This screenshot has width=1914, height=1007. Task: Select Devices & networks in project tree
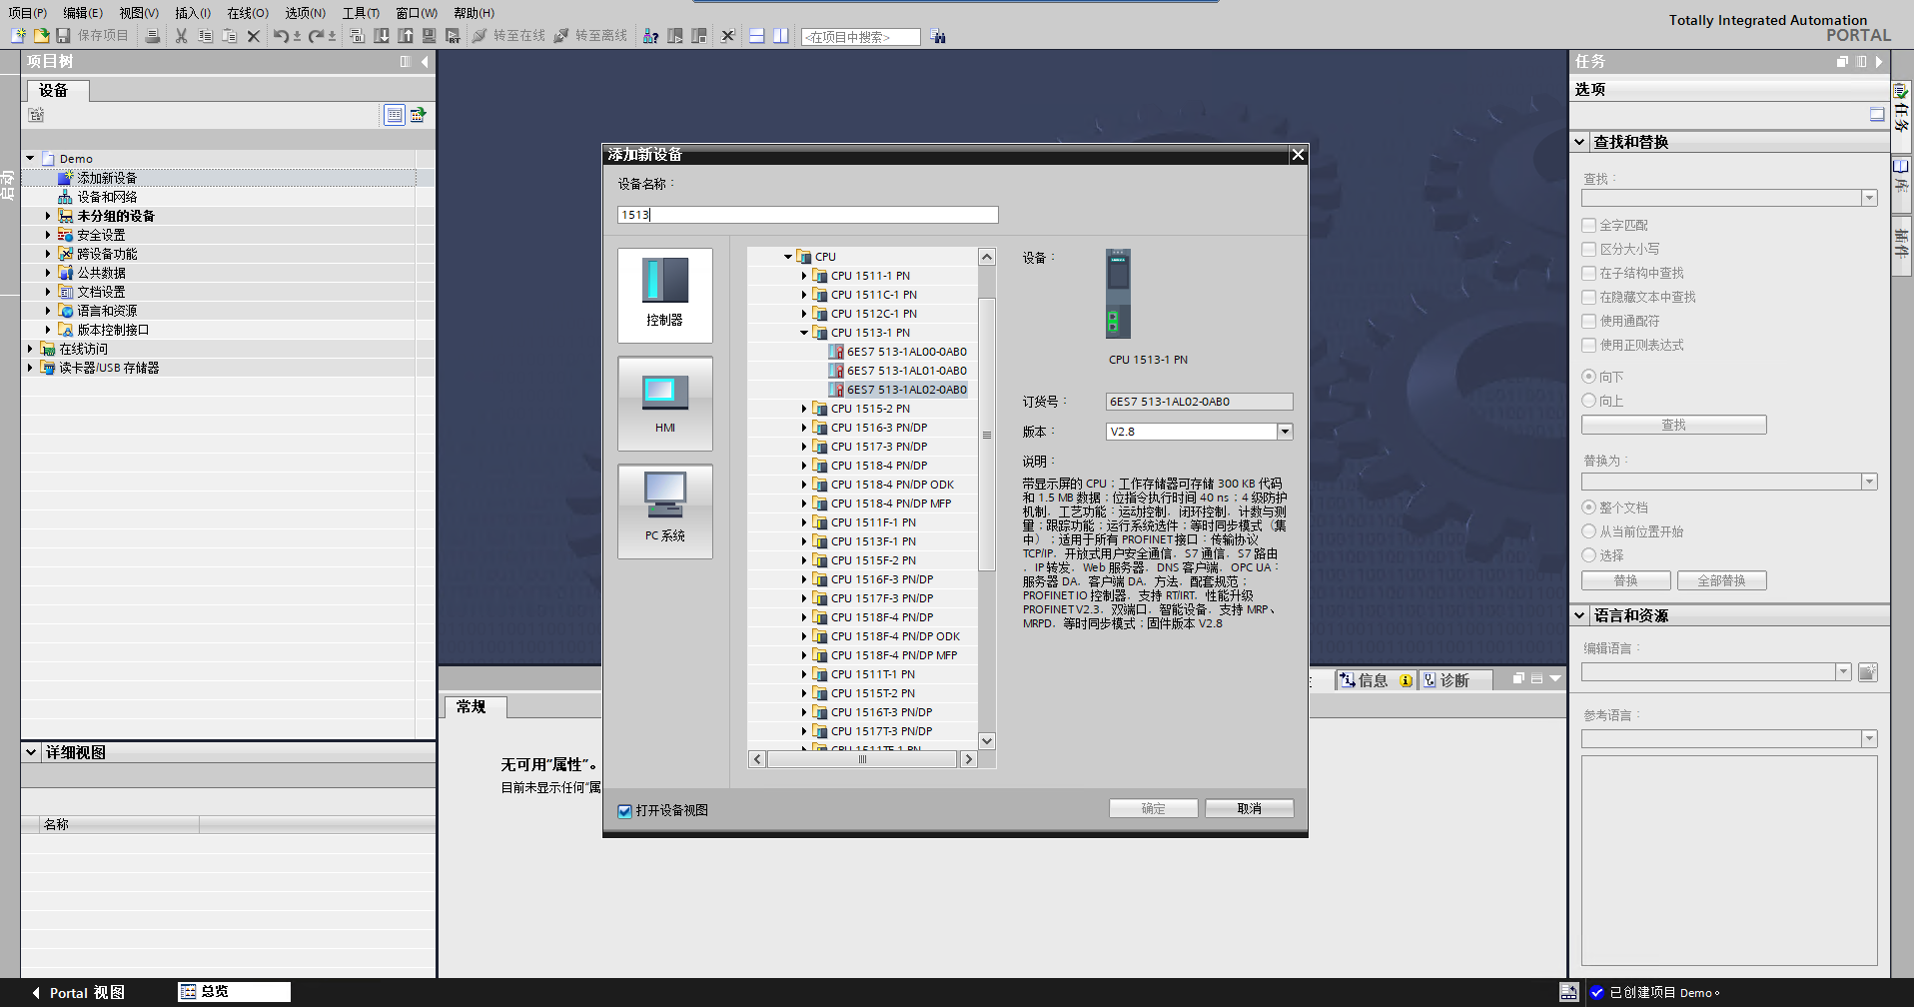coord(107,197)
